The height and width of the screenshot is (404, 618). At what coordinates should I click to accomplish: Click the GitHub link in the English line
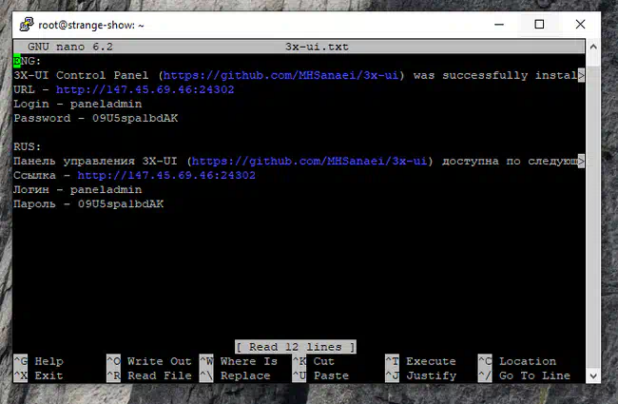280,75
